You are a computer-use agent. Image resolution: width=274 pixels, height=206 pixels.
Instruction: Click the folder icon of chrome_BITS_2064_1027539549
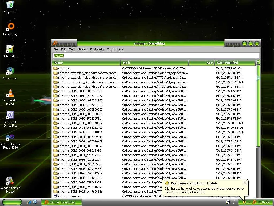coord(55,137)
